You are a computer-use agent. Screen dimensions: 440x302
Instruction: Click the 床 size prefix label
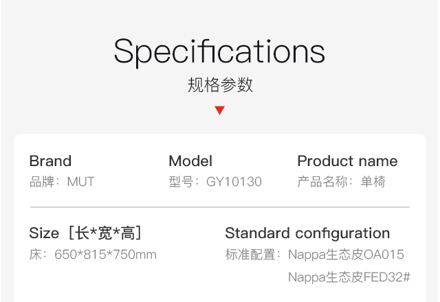[x=36, y=255]
